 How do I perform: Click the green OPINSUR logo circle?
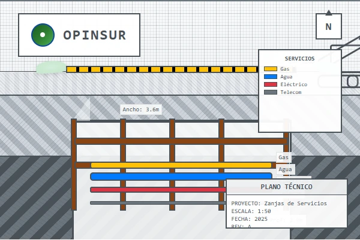pyautogui.click(x=43, y=35)
